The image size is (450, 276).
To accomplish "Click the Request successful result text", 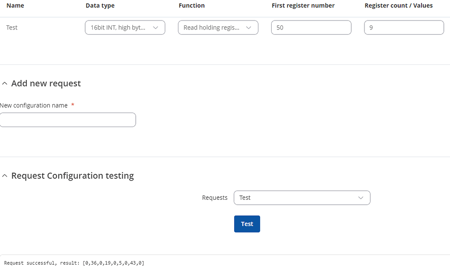I will [74, 263].
